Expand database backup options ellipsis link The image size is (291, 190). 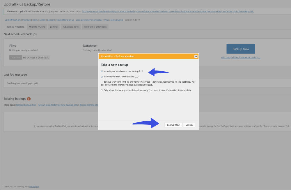click(141, 71)
